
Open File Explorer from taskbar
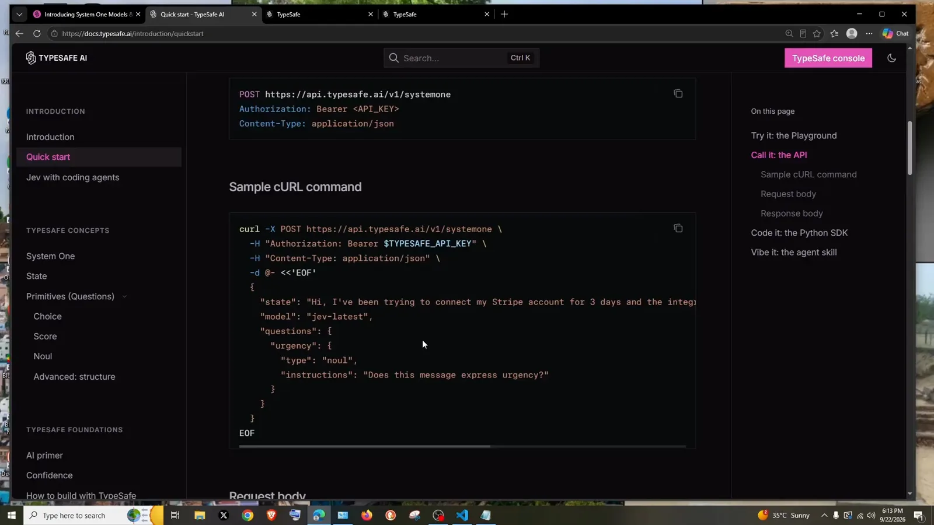click(200, 515)
